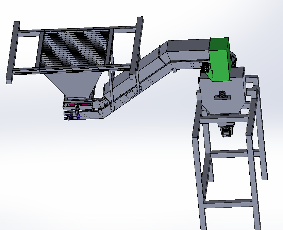Select the magenta gate under the hopper

pyautogui.click(x=78, y=105)
